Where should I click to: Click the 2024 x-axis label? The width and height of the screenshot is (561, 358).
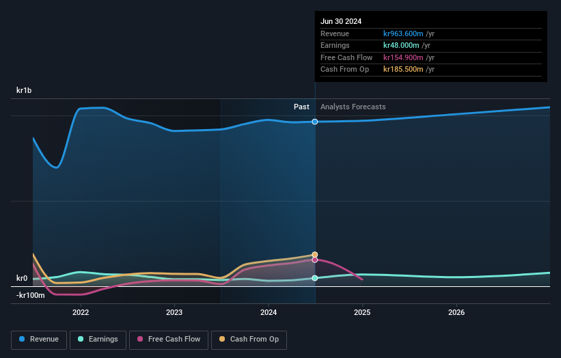269,312
